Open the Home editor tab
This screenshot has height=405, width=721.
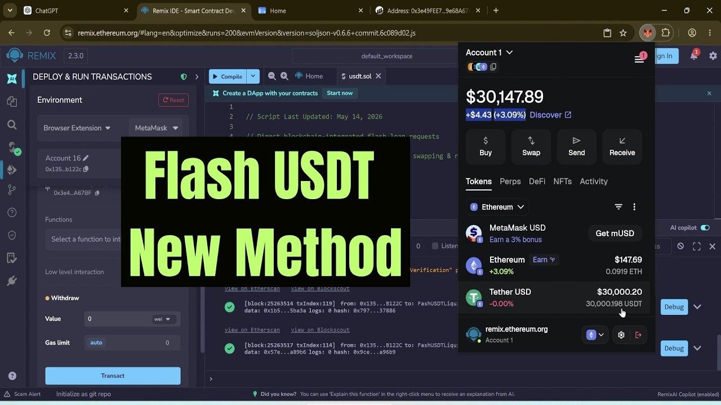[309, 76]
